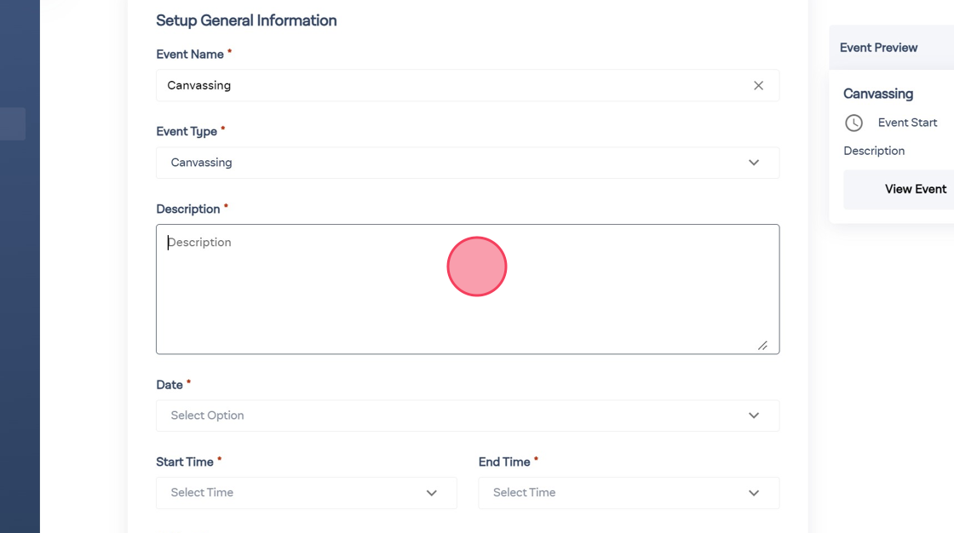
Task: Click the Start Time chevron arrow
Action: coord(432,493)
